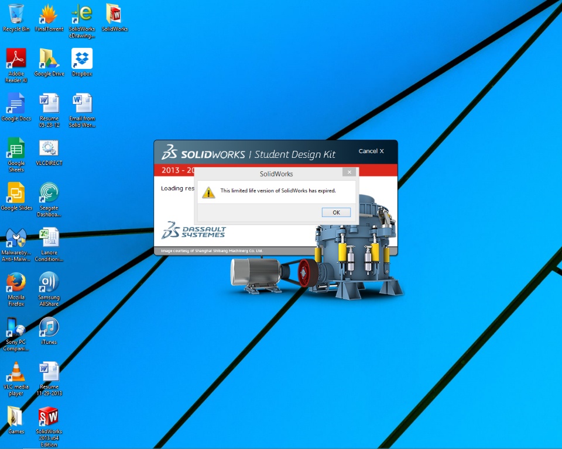Screen dimensions: 562x449
Task: Click the expired-version message text
Action: (277, 191)
